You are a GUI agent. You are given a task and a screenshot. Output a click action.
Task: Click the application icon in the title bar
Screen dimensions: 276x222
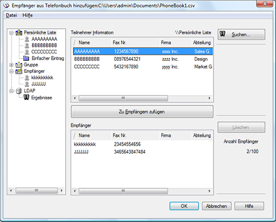(x=6, y=6)
